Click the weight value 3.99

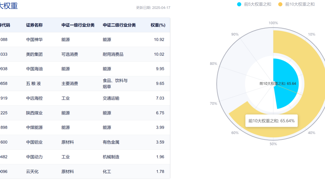click(x=160, y=128)
